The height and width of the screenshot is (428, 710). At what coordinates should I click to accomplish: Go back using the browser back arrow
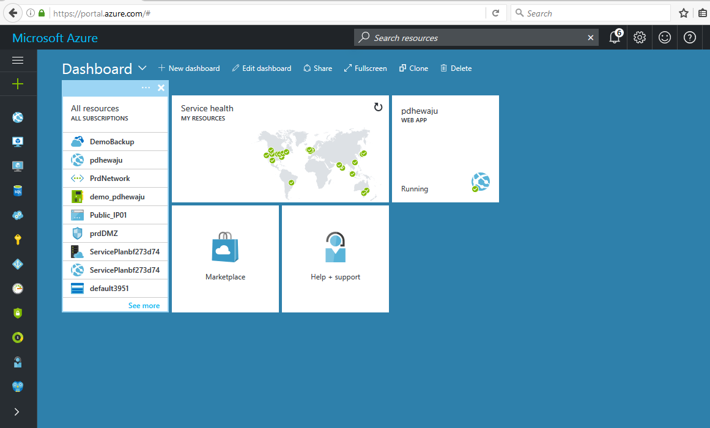pos(13,13)
